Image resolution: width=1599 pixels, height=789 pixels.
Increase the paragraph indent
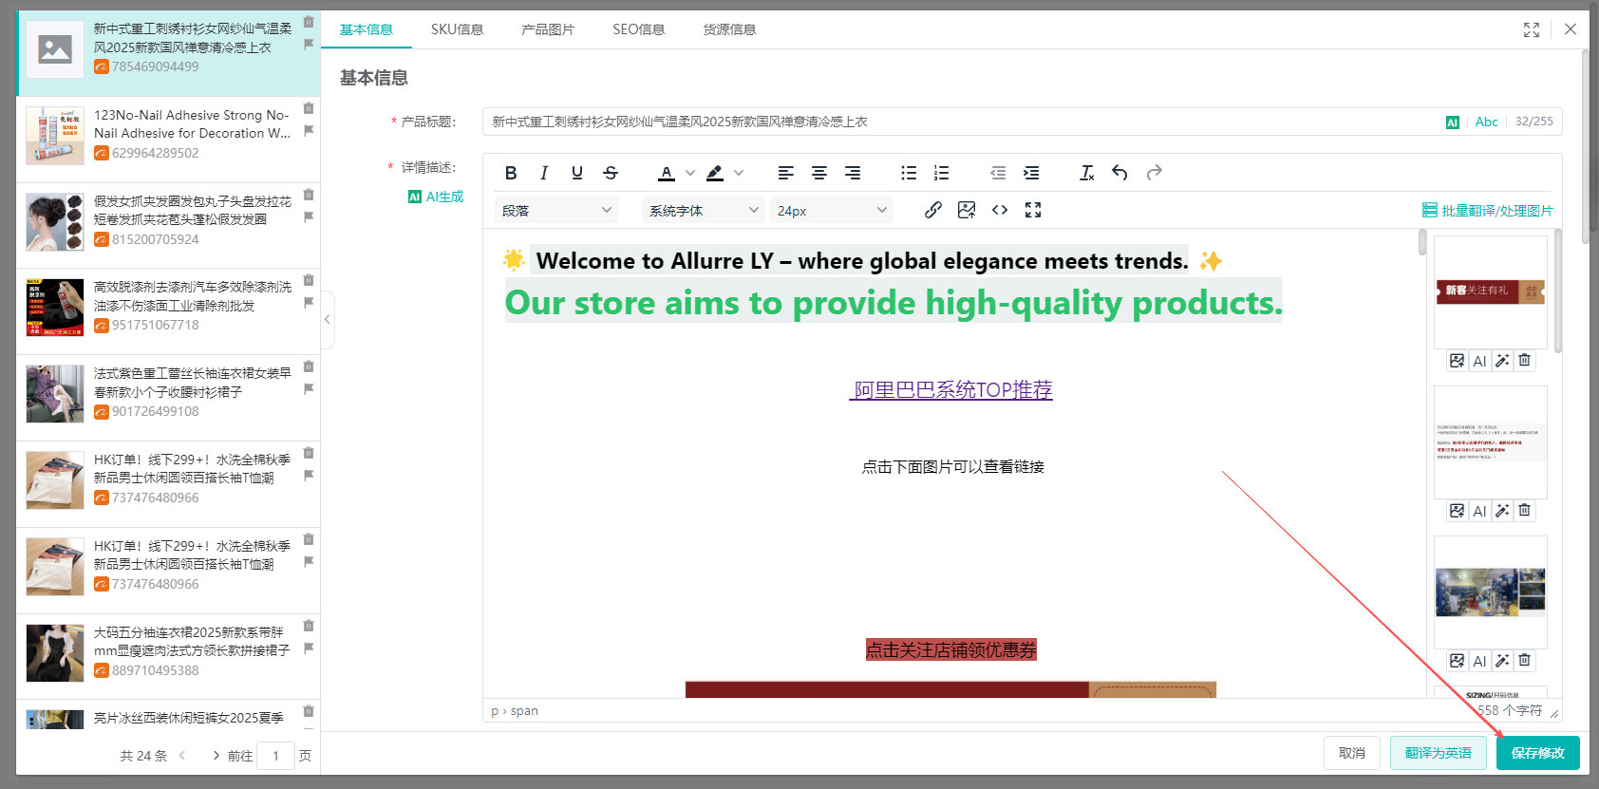click(1031, 173)
